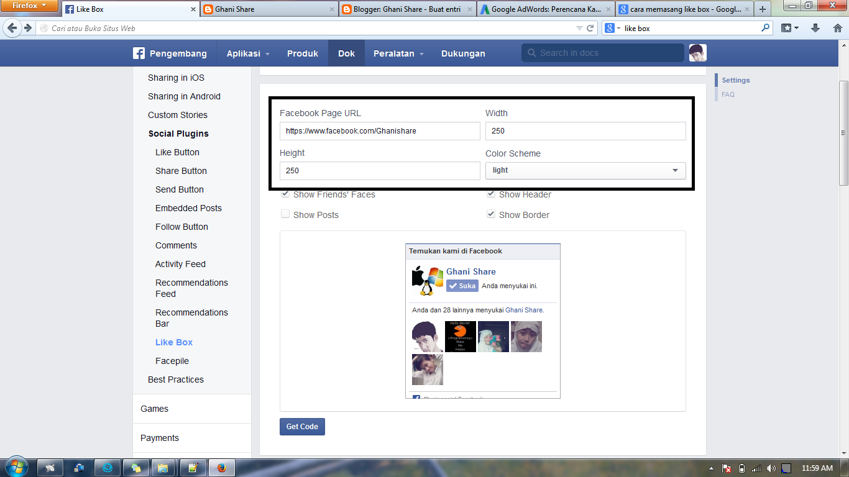Click the Firefox back arrow button
This screenshot has height=477, width=849.
pyautogui.click(x=12, y=28)
